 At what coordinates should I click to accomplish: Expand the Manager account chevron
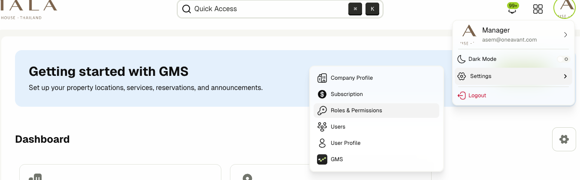[x=565, y=35]
